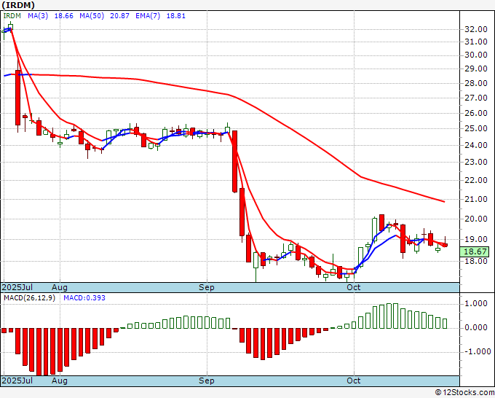Click the 0.000 MACD axis label
The image size is (495, 398).
478,328
